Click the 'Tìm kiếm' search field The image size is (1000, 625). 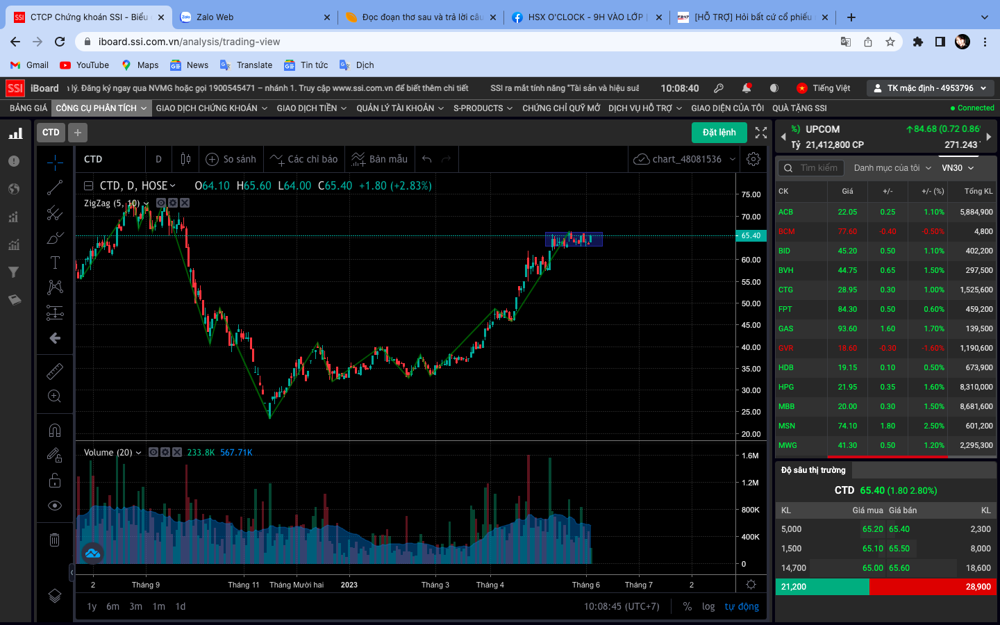pos(810,168)
